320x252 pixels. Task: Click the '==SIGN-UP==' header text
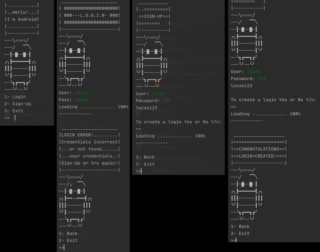click(153, 16)
